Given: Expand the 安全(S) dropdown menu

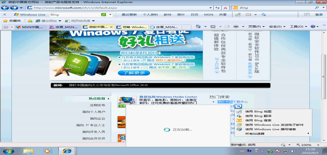Looking at the screenshot, I should pyautogui.click(x=276, y=27).
